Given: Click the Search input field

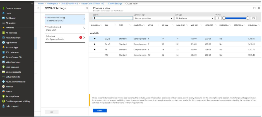Looking at the screenshot, I should [x=113, y=18].
